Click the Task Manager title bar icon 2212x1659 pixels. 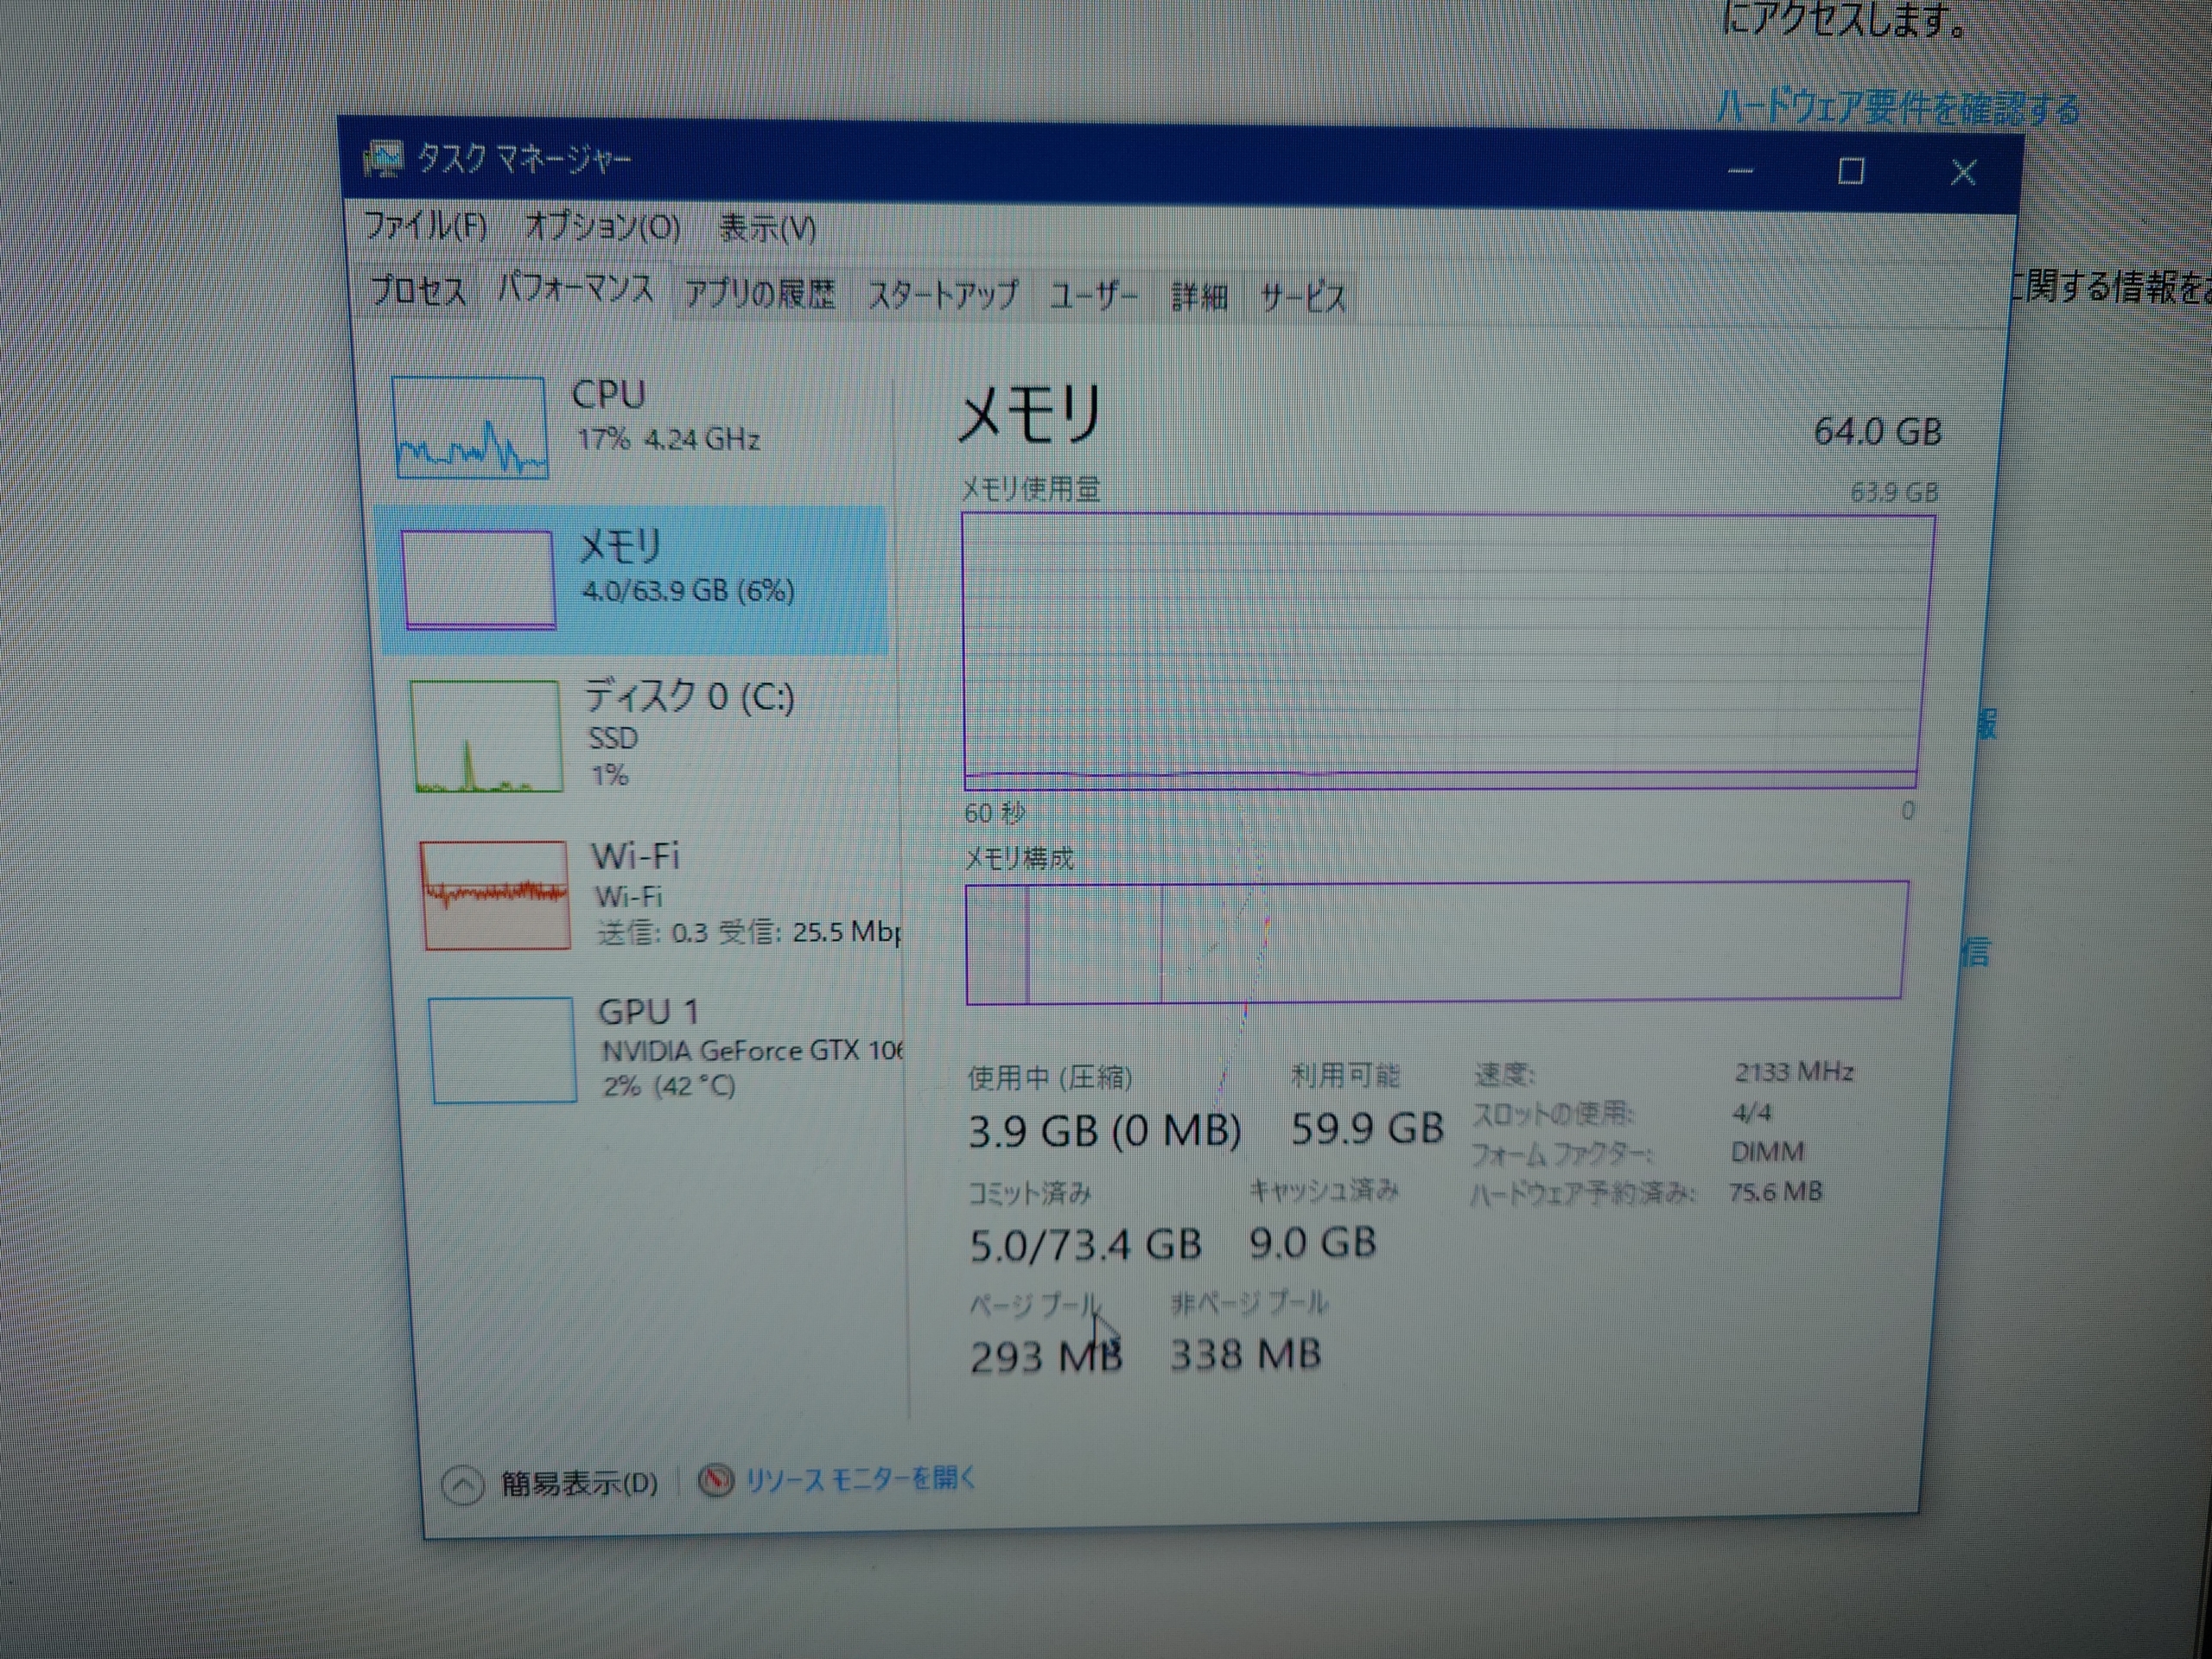pyautogui.click(x=383, y=159)
